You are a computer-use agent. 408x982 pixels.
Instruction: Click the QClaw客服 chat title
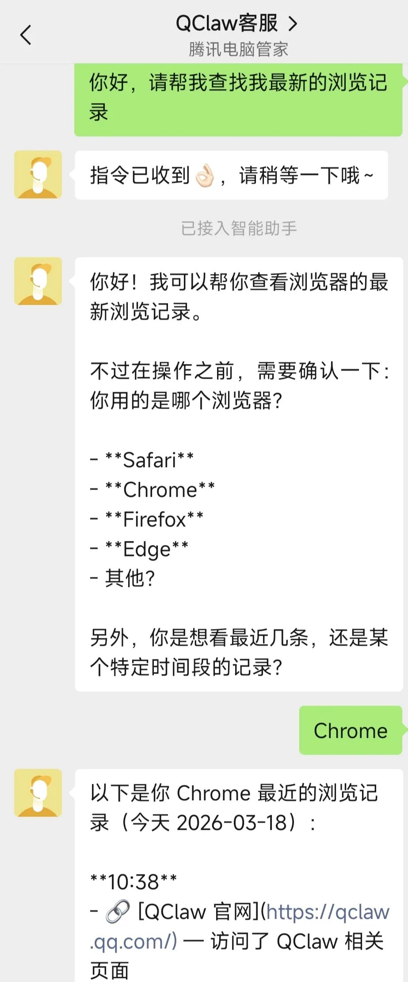click(226, 23)
